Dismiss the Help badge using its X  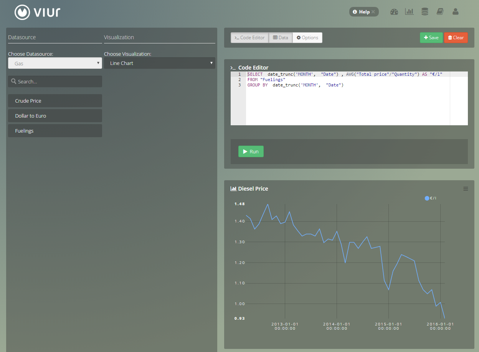pos(373,12)
